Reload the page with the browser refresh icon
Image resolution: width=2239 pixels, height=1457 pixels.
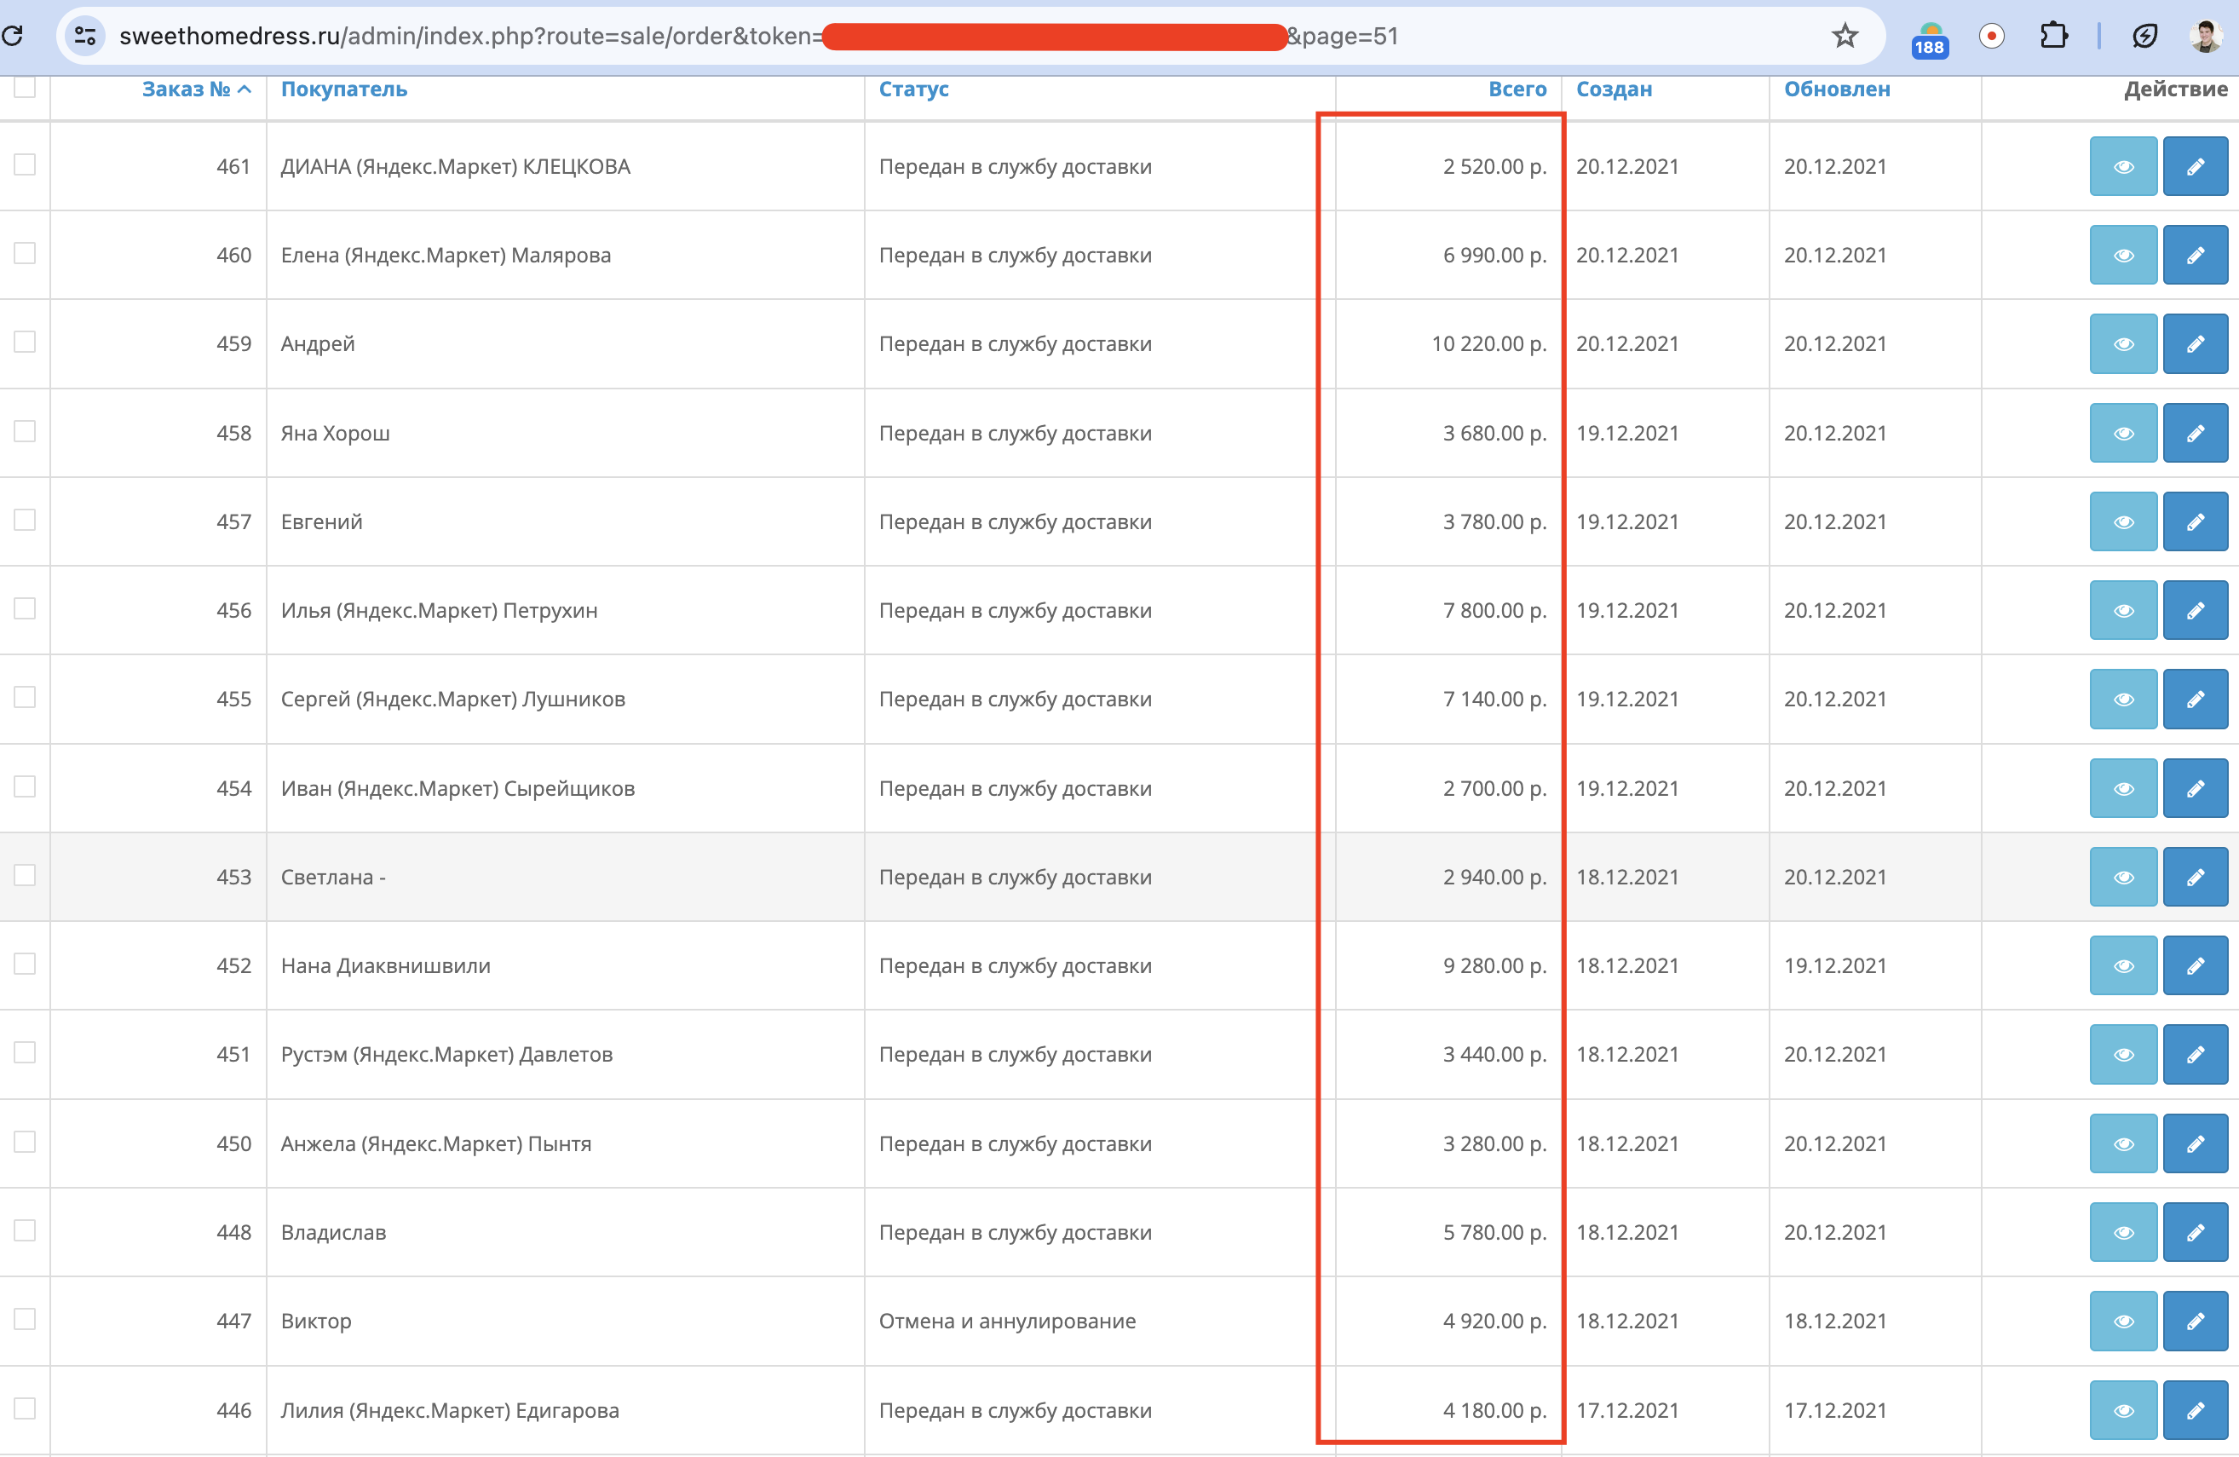pyautogui.click(x=13, y=36)
